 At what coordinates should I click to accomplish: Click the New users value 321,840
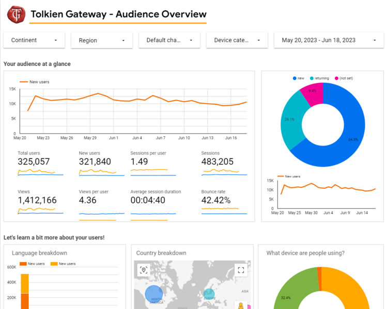pos(95,161)
